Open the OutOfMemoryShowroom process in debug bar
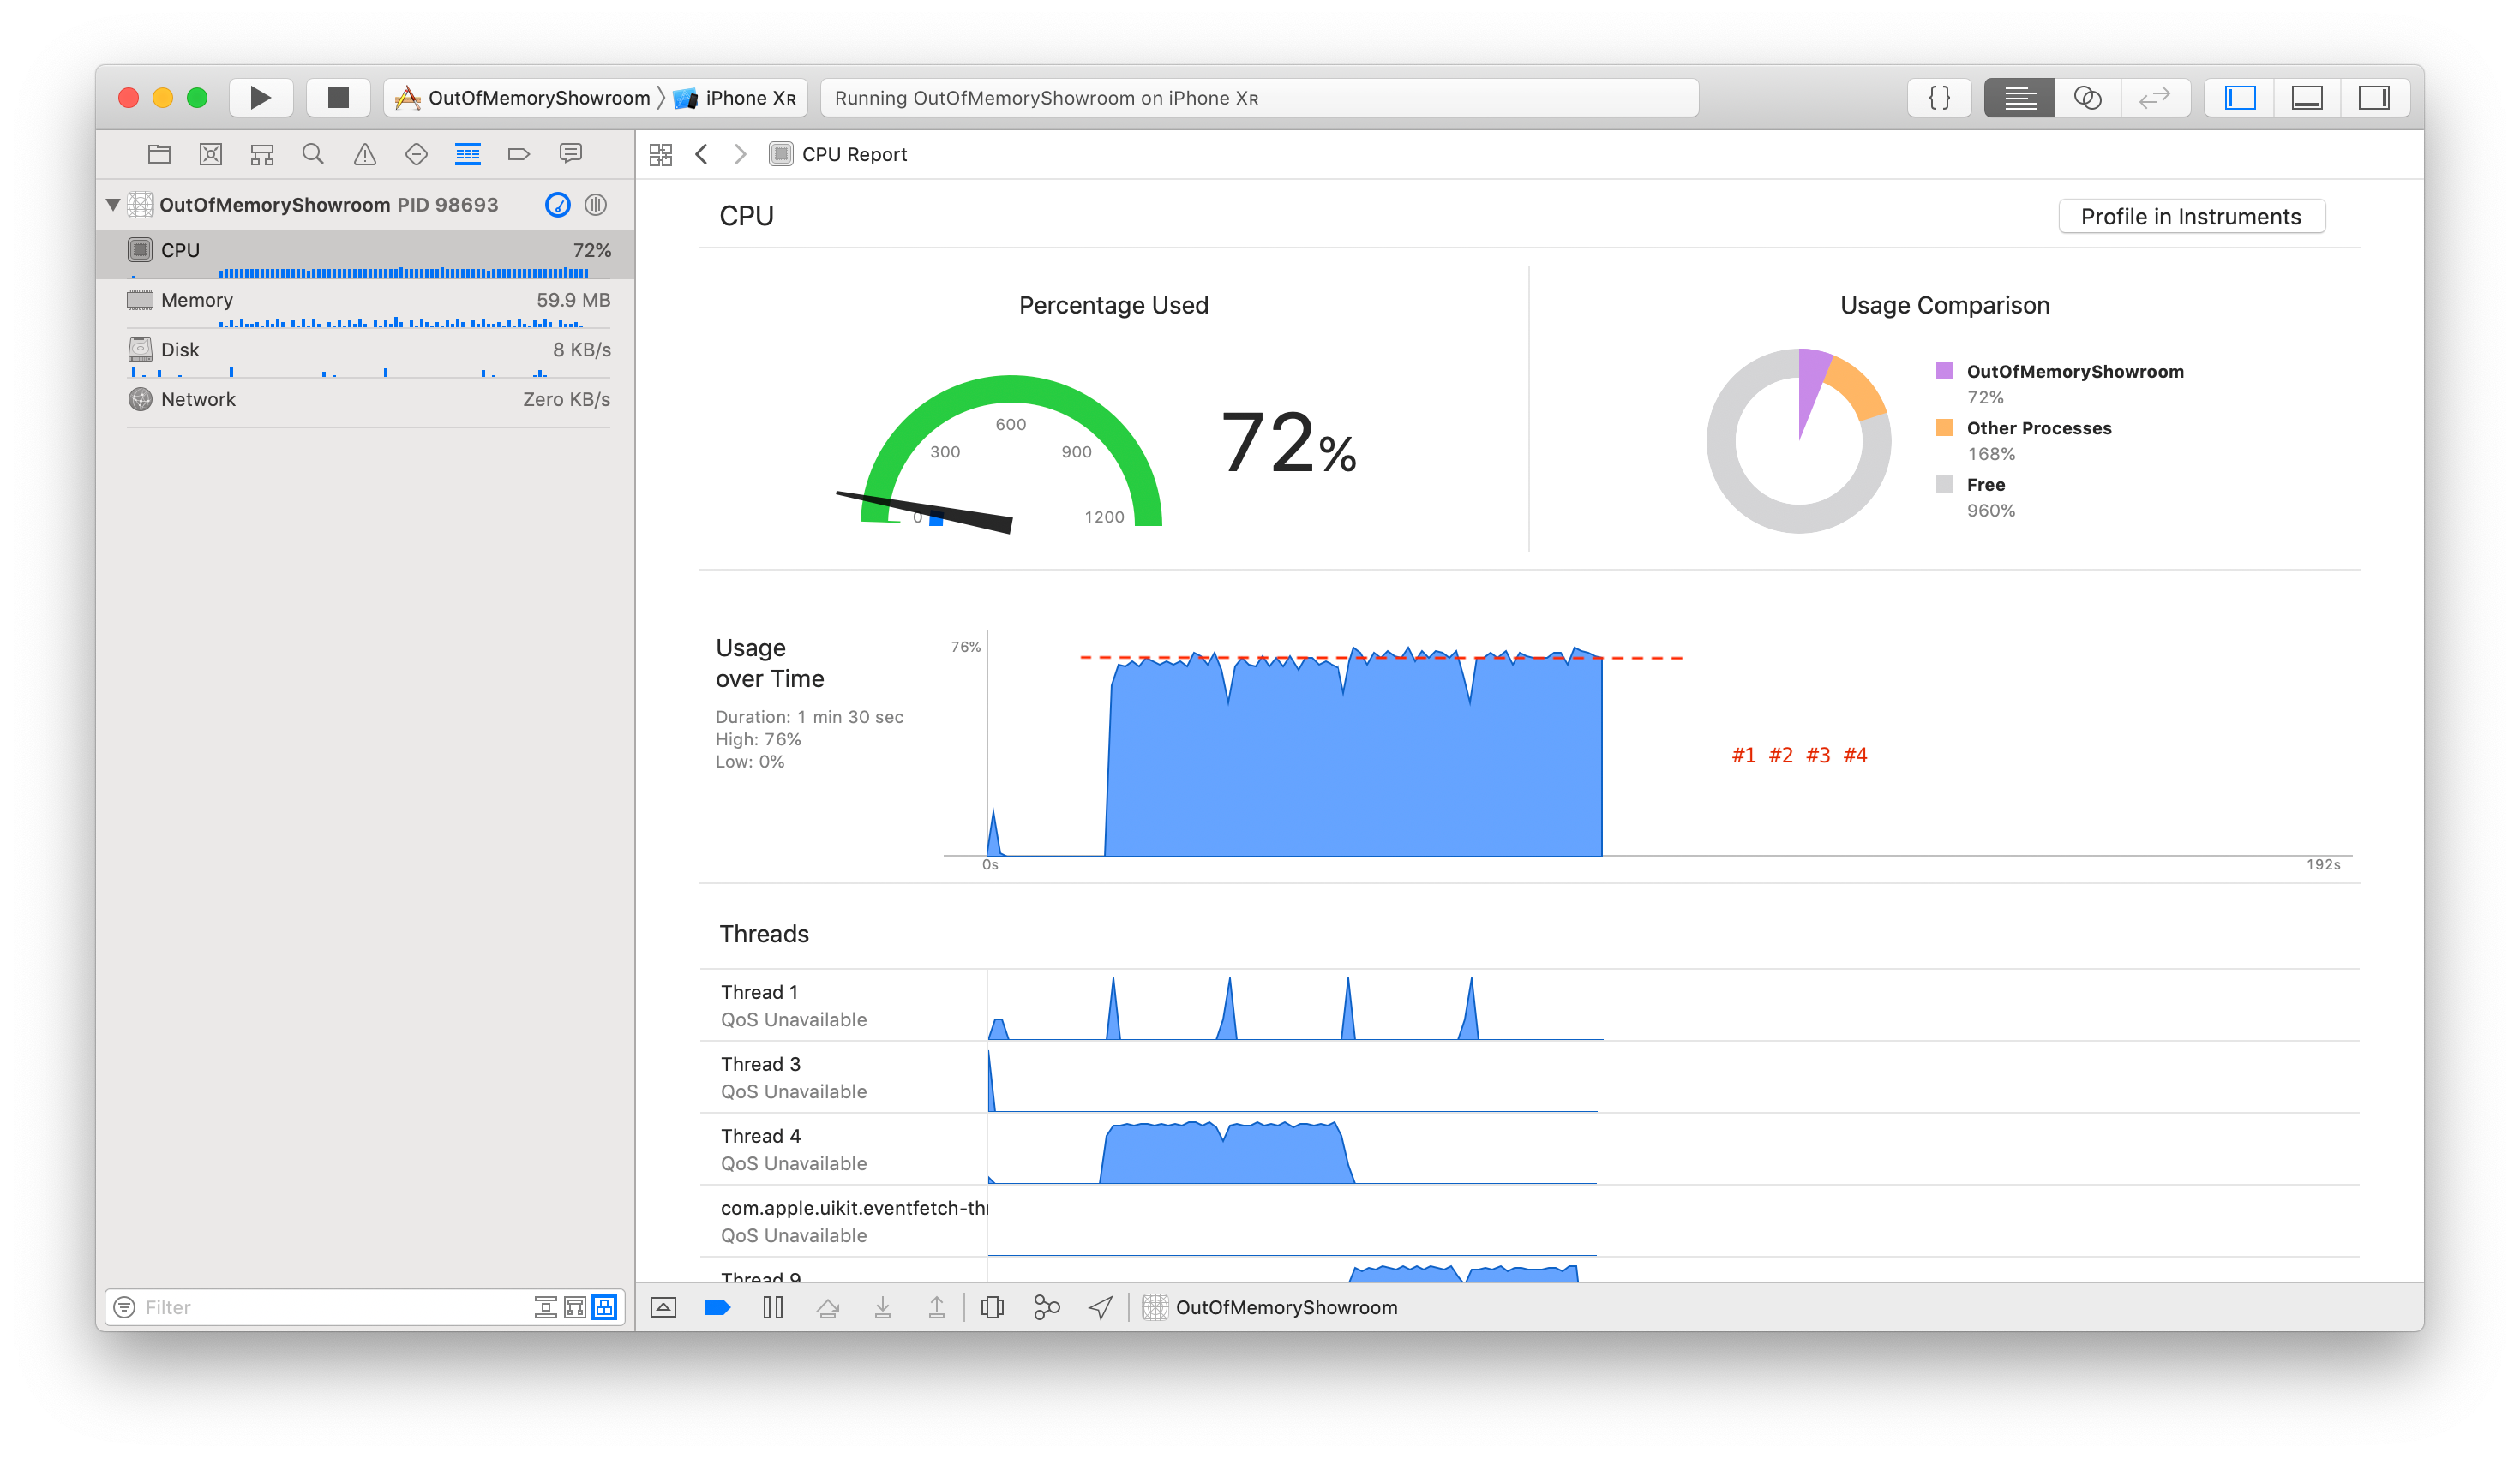The height and width of the screenshot is (1458, 2520). pyautogui.click(x=1270, y=1307)
